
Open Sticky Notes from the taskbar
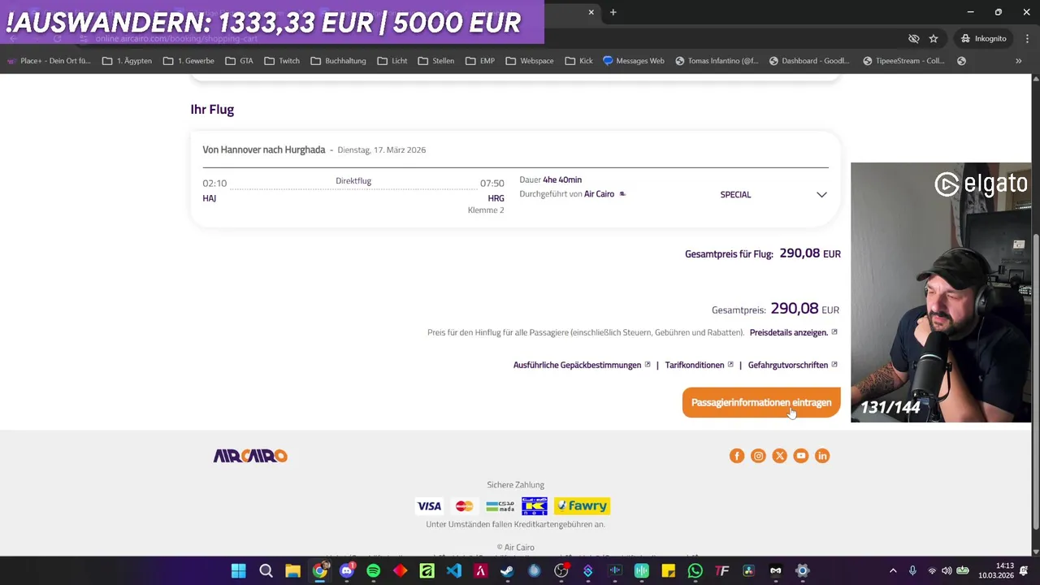coord(668,571)
